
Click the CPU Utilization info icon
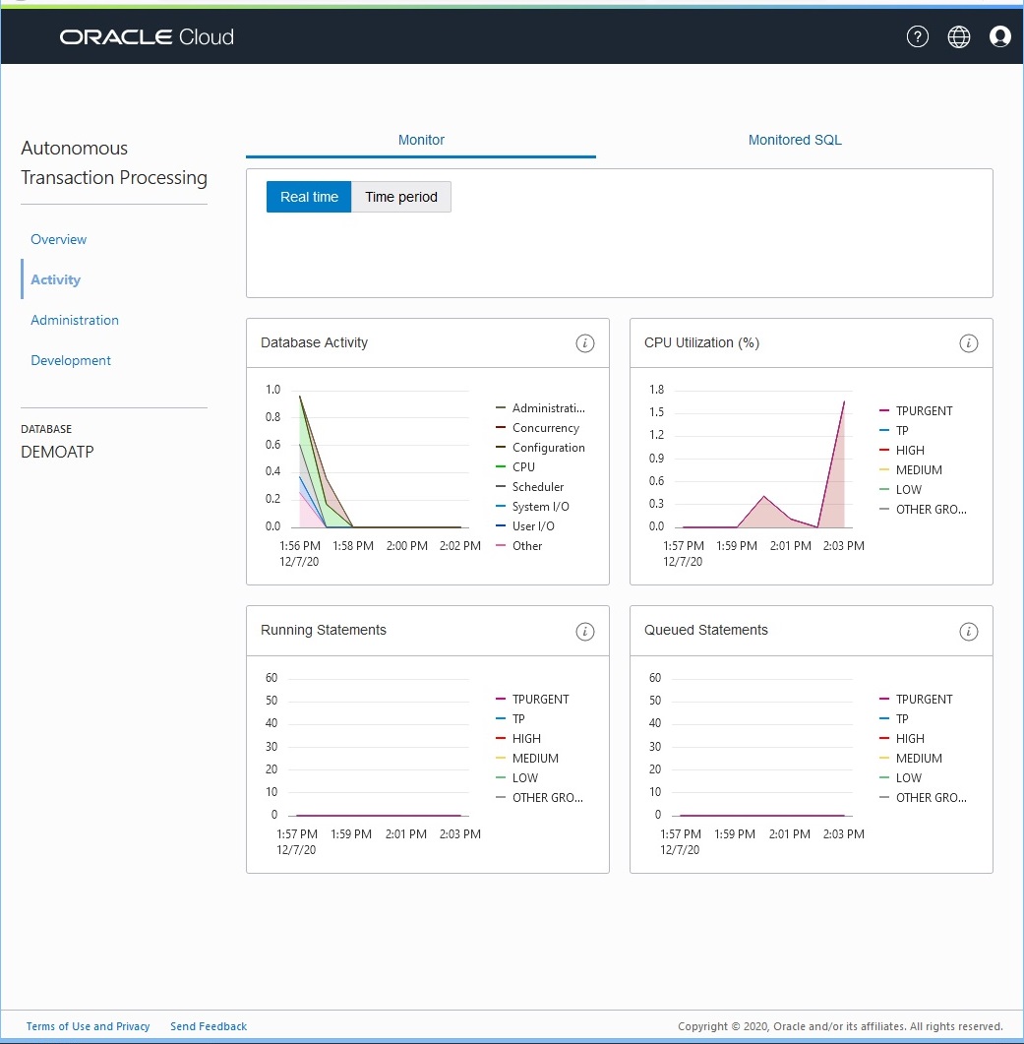(x=968, y=342)
